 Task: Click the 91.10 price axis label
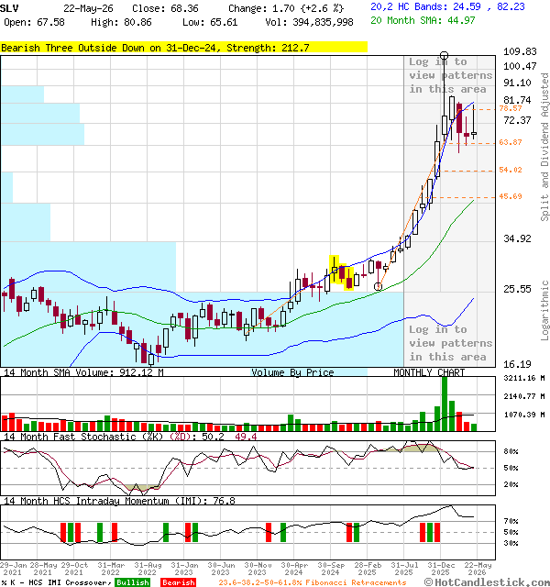point(517,83)
